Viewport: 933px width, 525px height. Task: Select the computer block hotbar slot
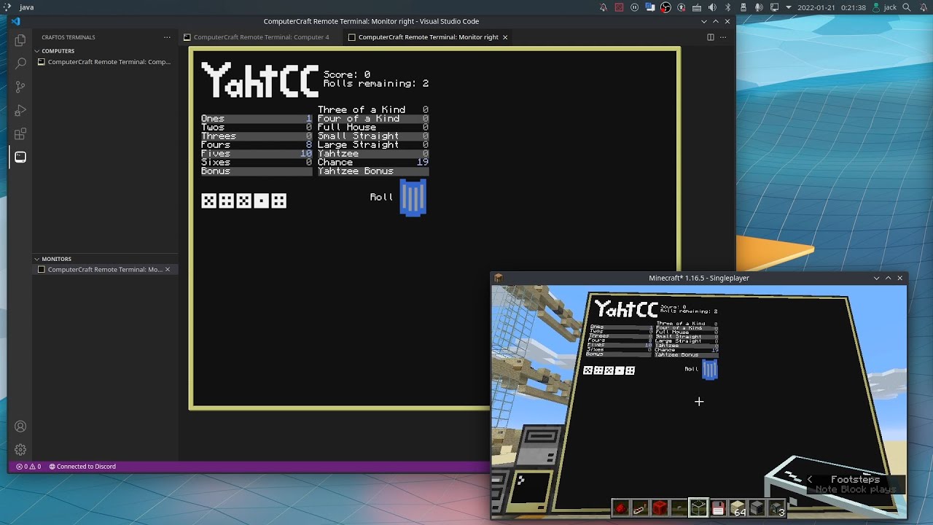(x=757, y=508)
